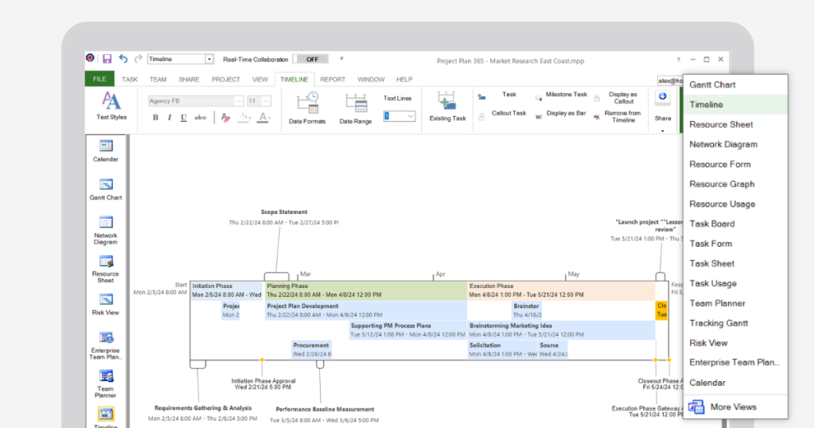The width and height of the screenshot is (815, 428).
Task: Expand the Agency FB font dropdown
Action: click(x=238, y=101)
